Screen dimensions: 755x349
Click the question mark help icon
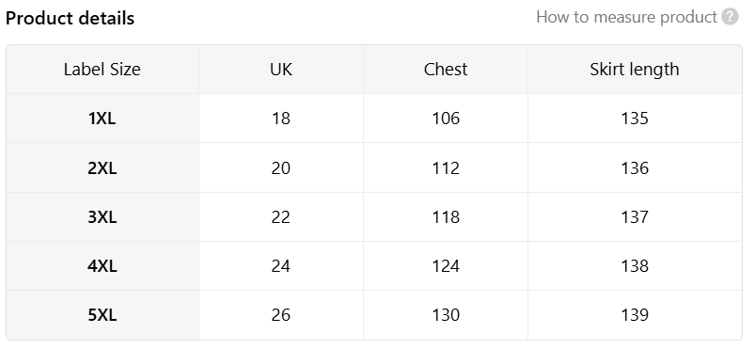(730, 17)
